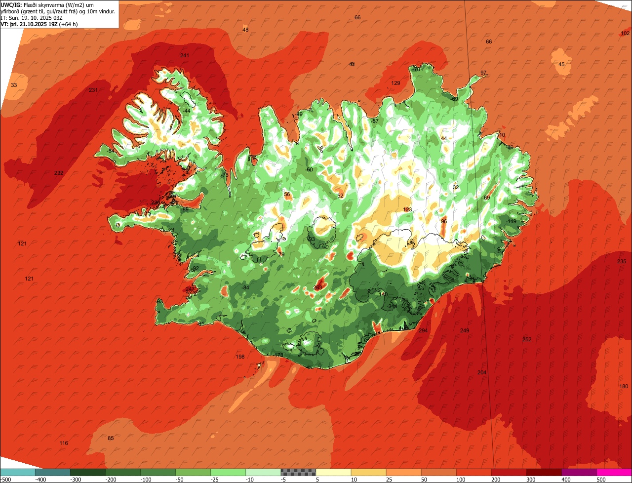This screenshot has width=632, height=483.
Task: Select the purple swatch between 400 and 500
Action: tap(579, 472)
